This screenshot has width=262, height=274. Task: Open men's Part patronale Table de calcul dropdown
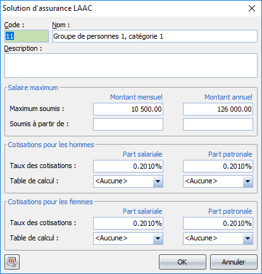218,181
